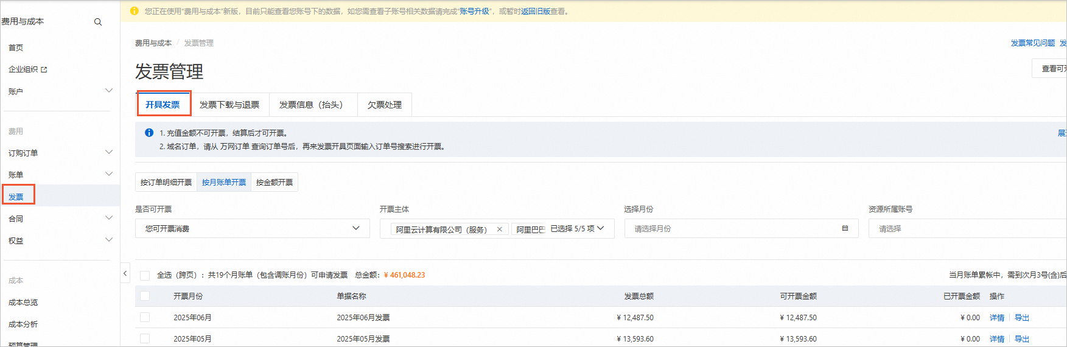This screenshot has width=1067, height=347.
Task: Open the 是否可开票 dropdown
Action: coord(252,228)
